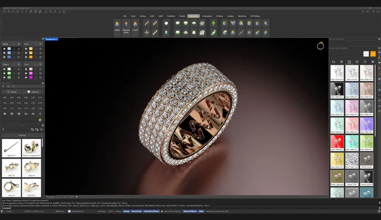
Task: Click the four-gem cross arrangement tool
Action: (147, 32)
